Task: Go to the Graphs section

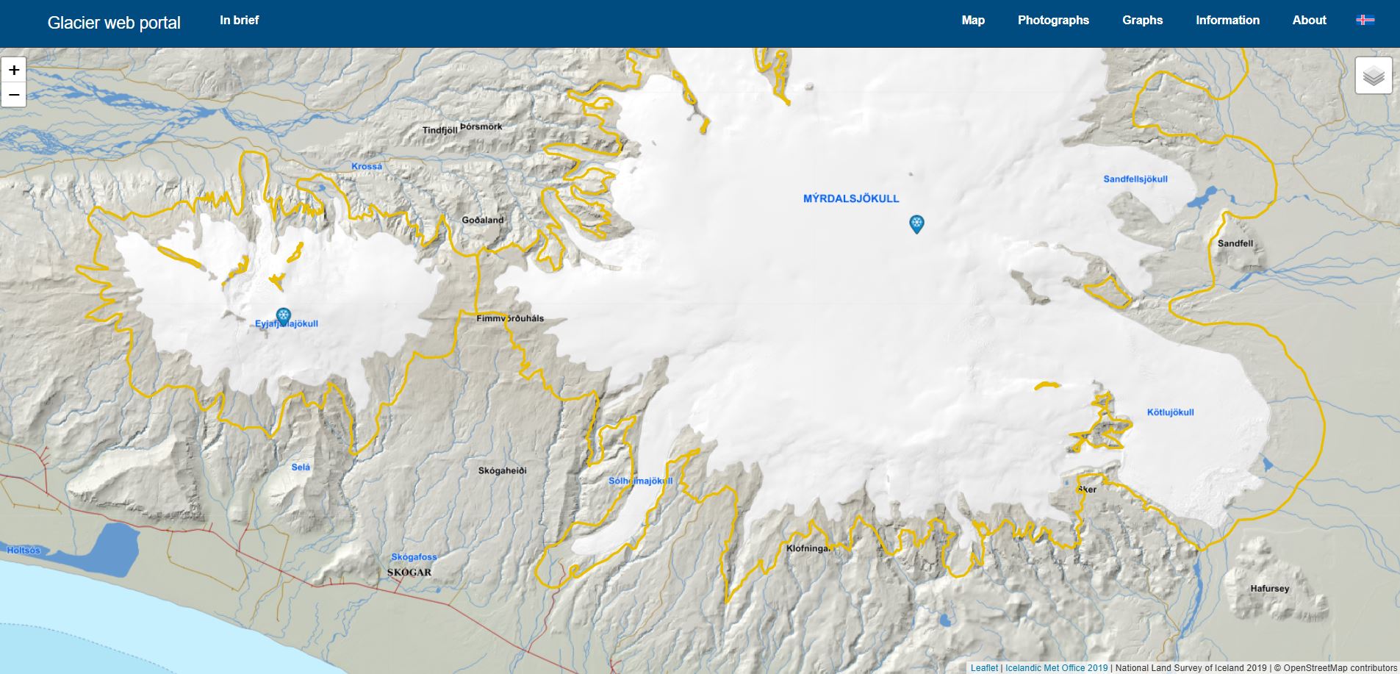Action: 1142,21
